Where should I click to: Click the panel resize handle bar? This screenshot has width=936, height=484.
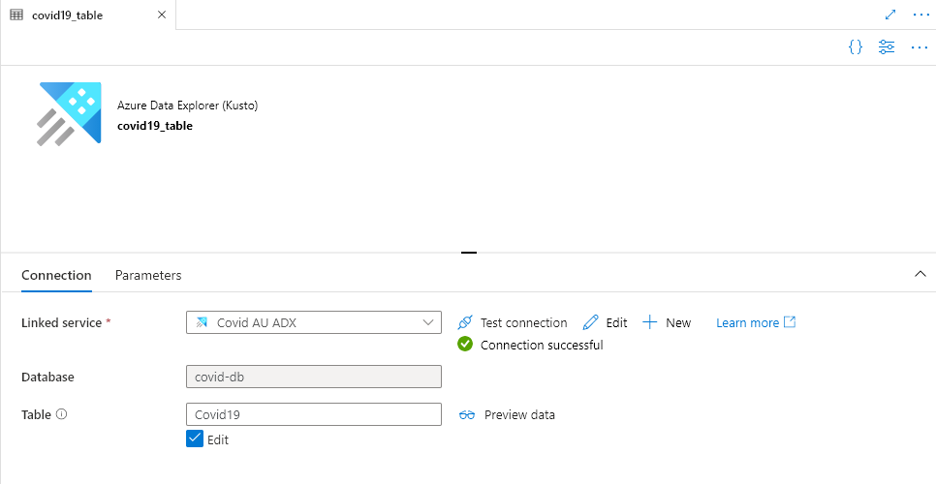(x=469, y=253)
